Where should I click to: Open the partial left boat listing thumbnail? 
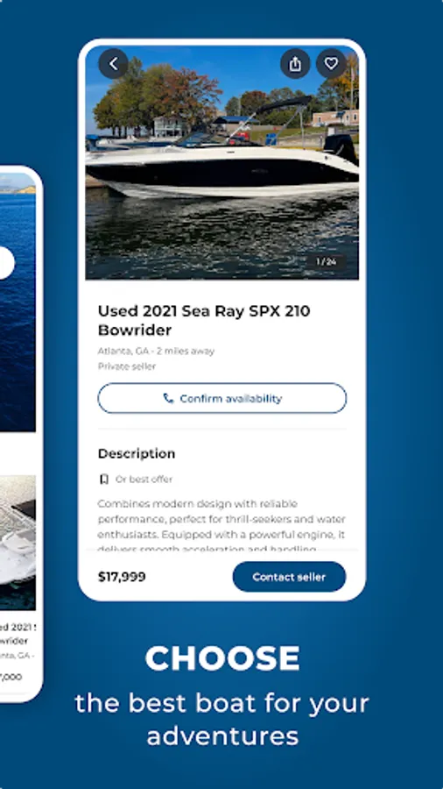coord(18,543)
